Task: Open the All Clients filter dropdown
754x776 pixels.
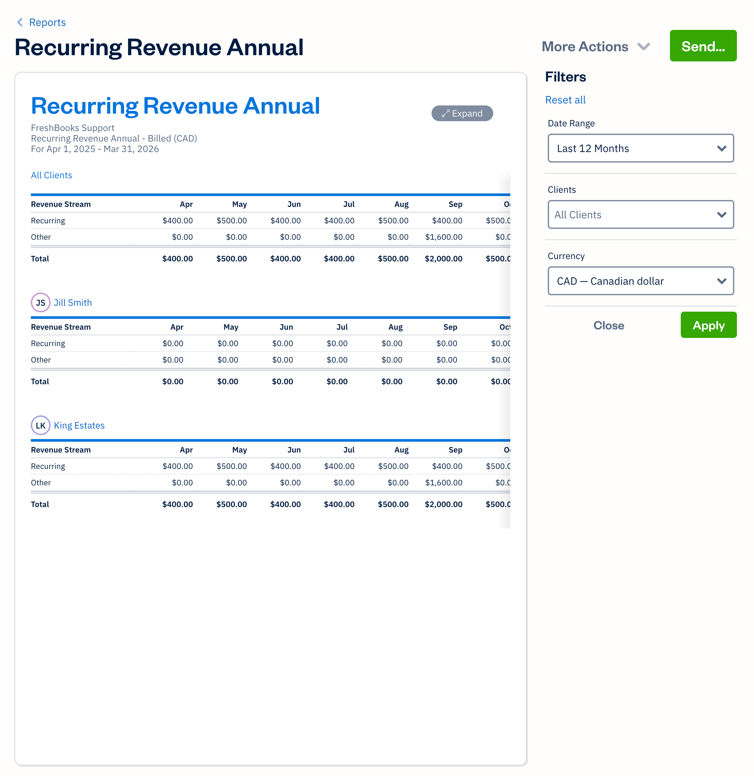Action: tap(640, 214)
